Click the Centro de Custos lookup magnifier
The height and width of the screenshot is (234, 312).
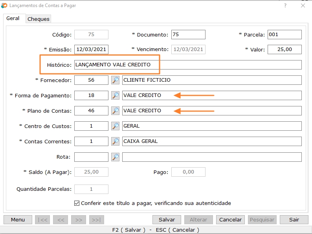[115, 126]
